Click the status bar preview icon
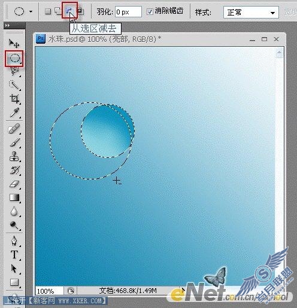The image size is (297, 308). tap(71, 291)
